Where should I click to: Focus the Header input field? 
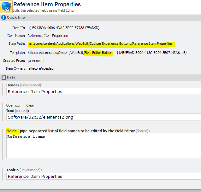coord(103,91)
